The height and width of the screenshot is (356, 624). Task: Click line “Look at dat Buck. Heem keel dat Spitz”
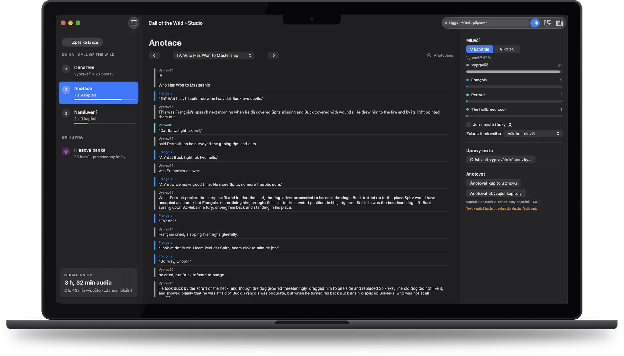coord(219,248)
